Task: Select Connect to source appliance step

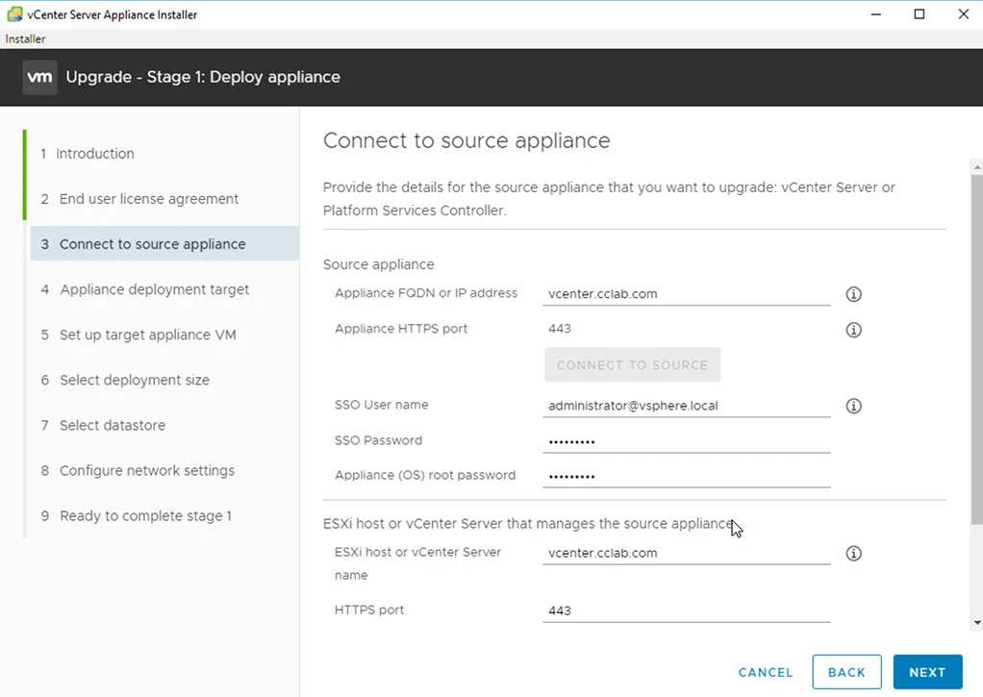Action: pos(164,244)
